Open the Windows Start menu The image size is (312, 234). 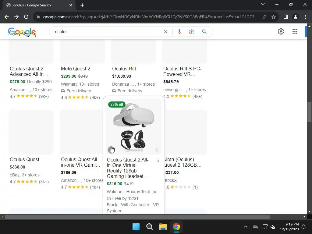click(x=136, y=227)
